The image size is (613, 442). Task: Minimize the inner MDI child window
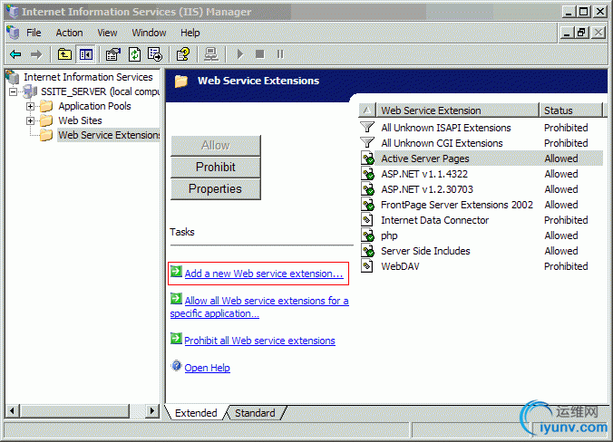point(568,33)
